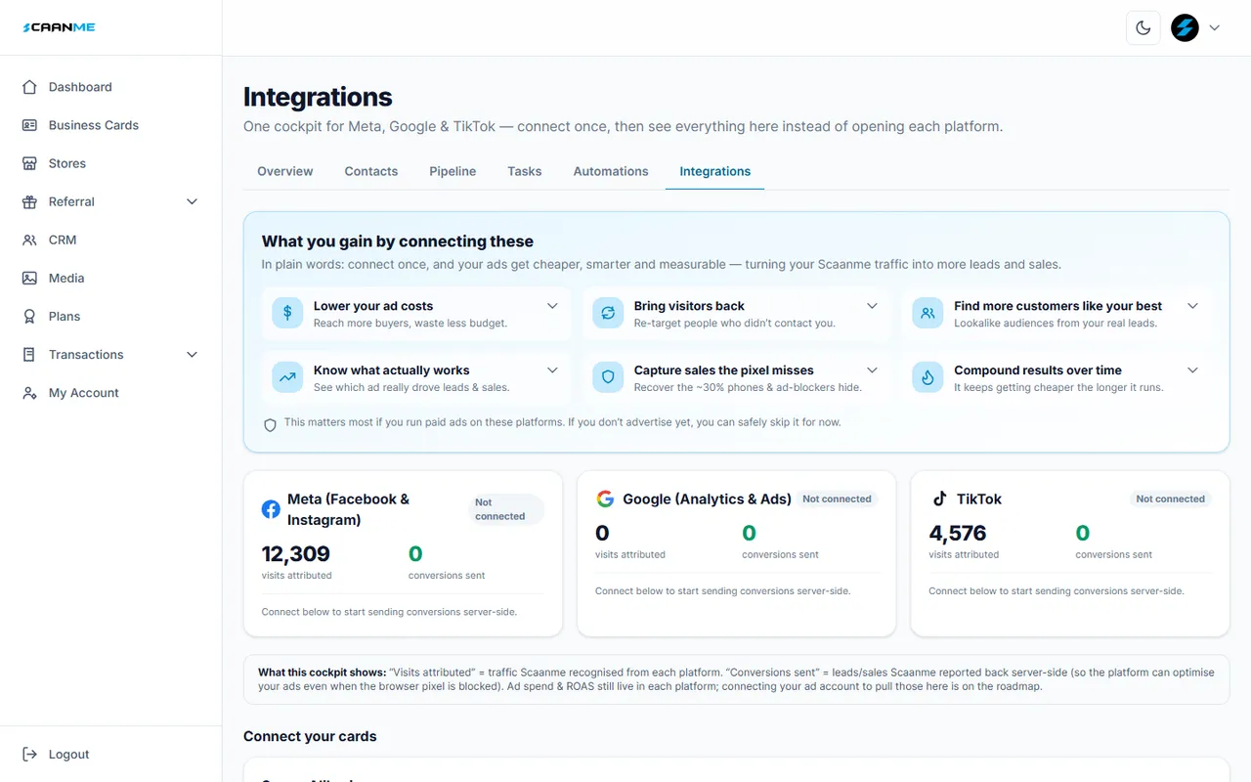This screenshot has height=782, width=1251.
Task: Click the Facebook logo on Meta card
Action: pos(271,509)
